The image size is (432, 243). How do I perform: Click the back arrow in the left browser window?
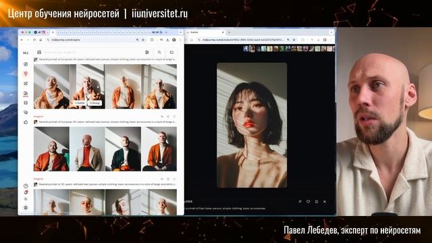coord(22,40)
